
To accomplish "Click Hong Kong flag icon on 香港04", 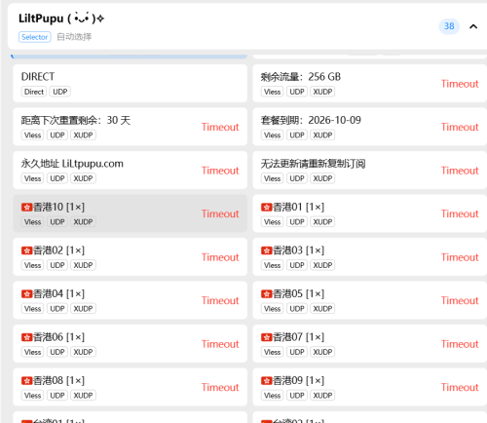I will 26,293.
